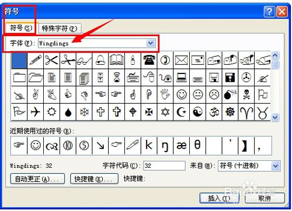The height and width of the screenshot is (211, 292).
Task: Choose the Star of David symbol
Action: [165, 112]
